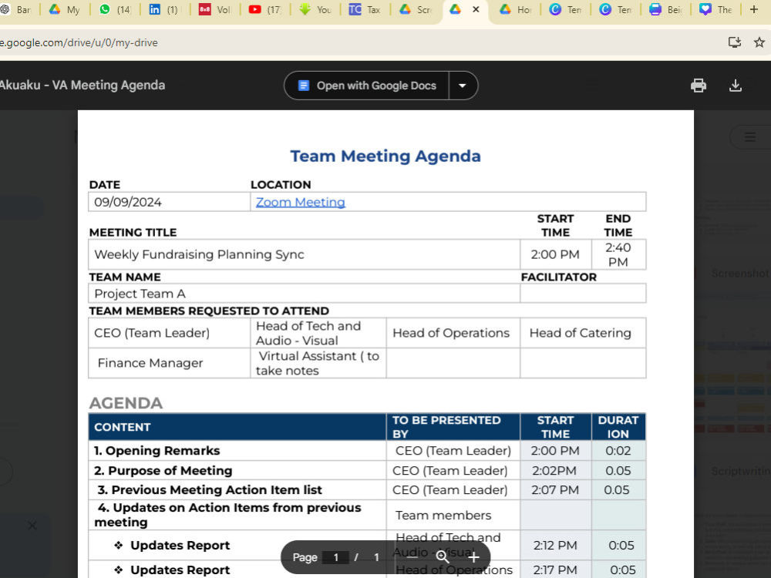Click the page number field showing 1
This screenshot has height=578, width=771.
click(336, 557)
